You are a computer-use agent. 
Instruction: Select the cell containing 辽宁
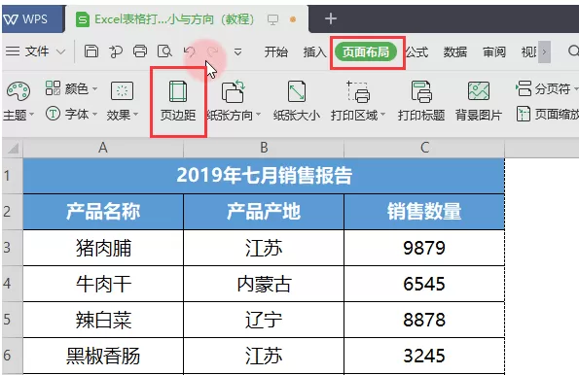(x=264, y=320)
